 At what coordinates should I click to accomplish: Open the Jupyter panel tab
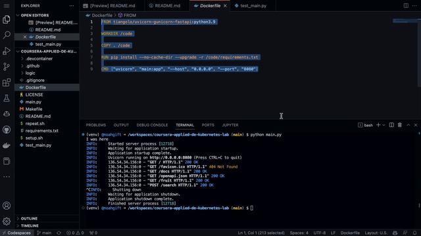(x=230, y=125)
